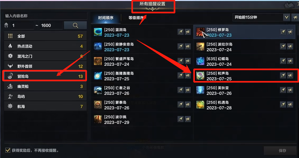Click the dropdown arrow next to 开始前15分钟
299x158 pixels.
pos(286,17)
